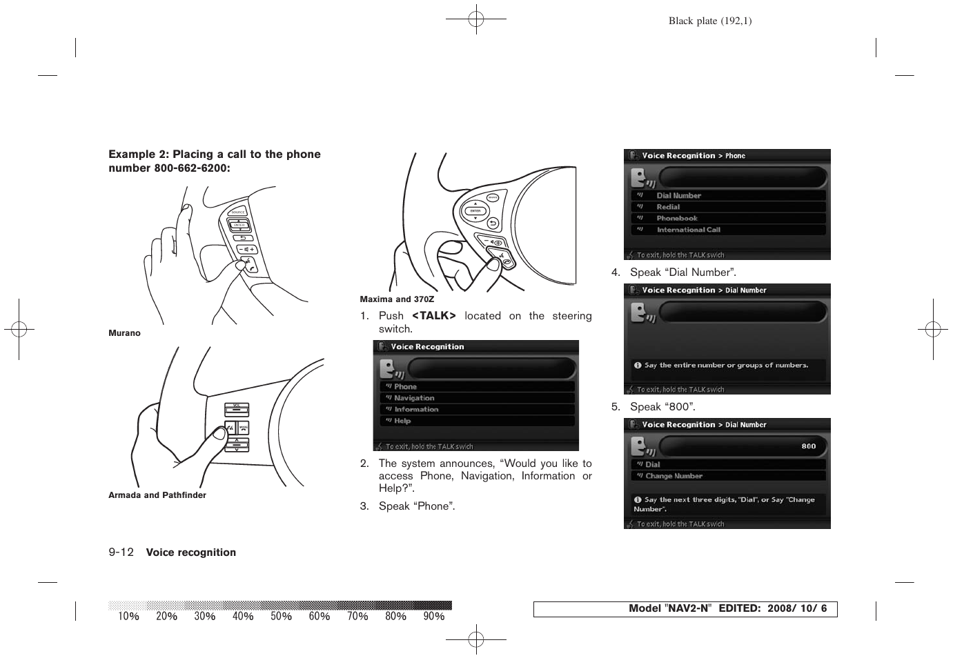Click the 10% swatch in the grayscale bar
953x658 pixels.
[128, 606]
